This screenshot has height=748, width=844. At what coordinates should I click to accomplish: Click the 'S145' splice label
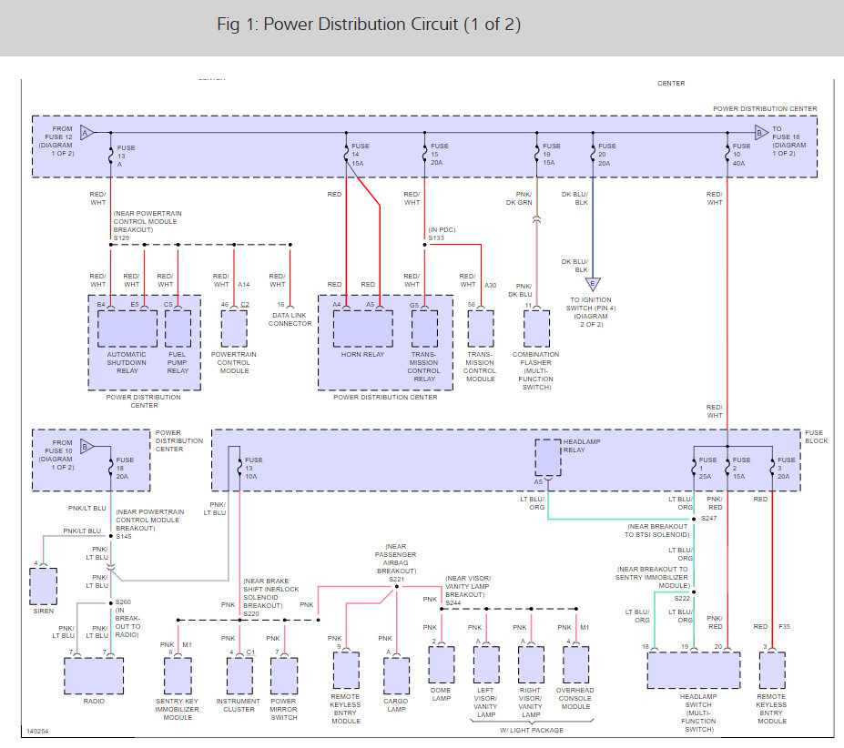(124, 537)
